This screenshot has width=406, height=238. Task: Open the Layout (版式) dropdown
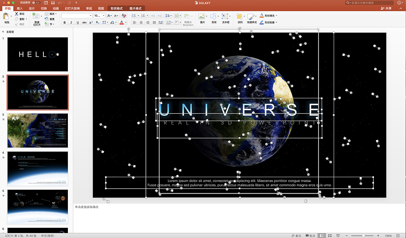click(x=51, y=14)
